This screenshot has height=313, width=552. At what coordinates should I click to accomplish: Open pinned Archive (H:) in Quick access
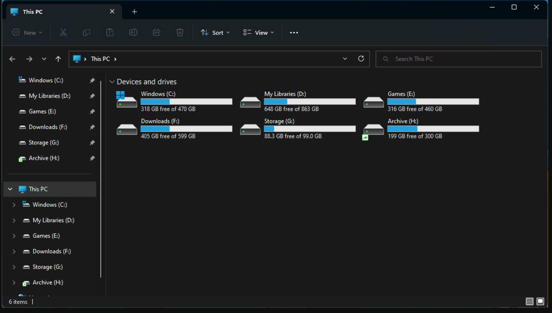(x=44, y=158)
